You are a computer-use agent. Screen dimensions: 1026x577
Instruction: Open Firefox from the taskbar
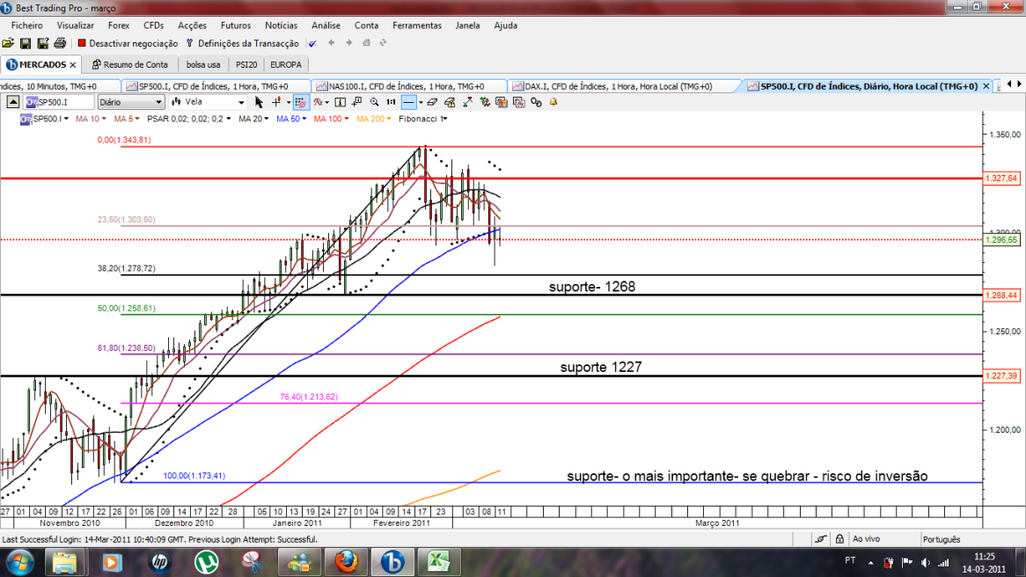(346, 562)
